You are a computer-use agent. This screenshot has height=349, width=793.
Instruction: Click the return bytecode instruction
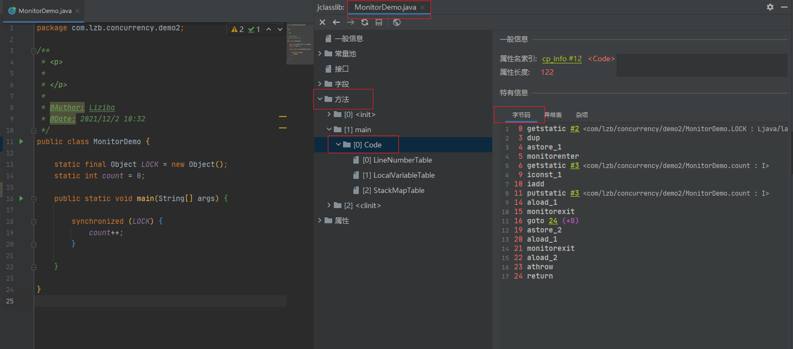coord(540,276)
